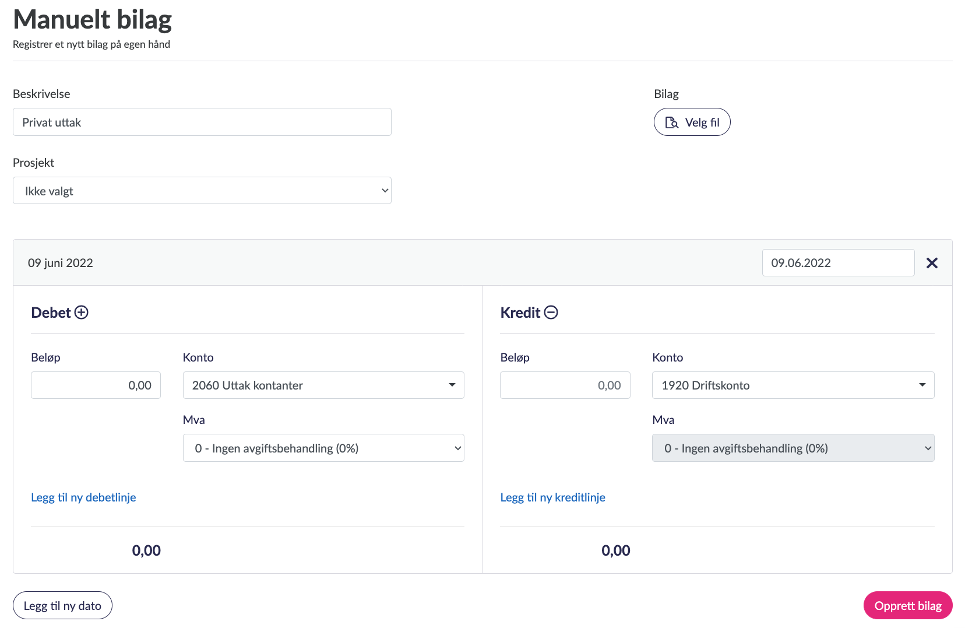Expand the credit Konto 1920 Driftskonto dropdown
The height and width of the screenshot is (628, 965).
pyautogui.click(x=793, y=385)
